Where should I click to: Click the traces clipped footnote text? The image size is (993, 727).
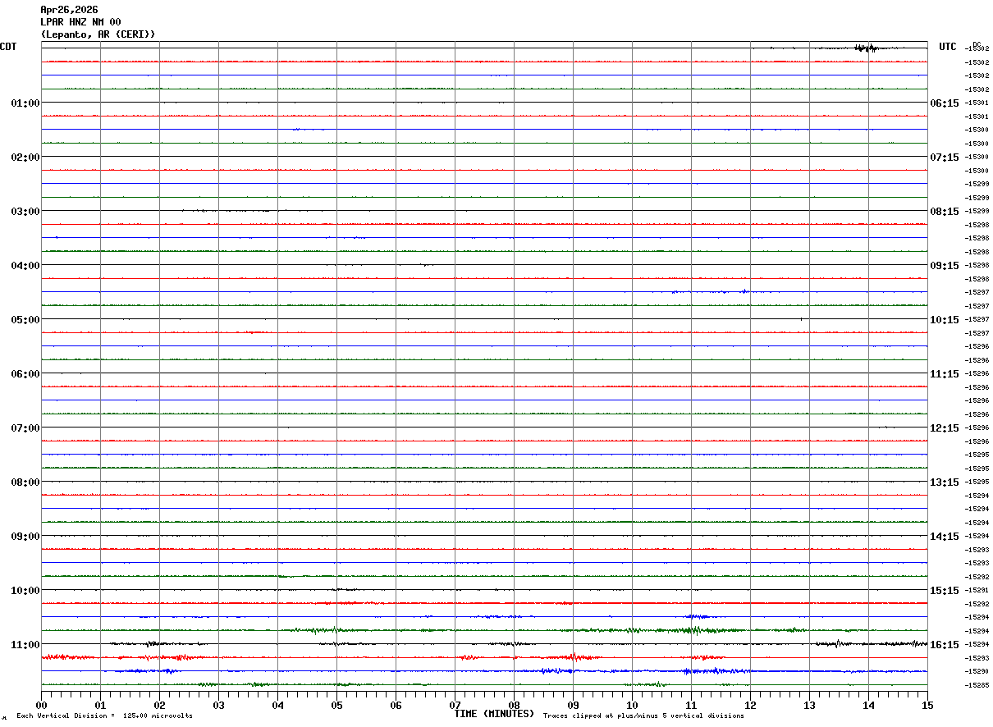[x=643, y=716]
